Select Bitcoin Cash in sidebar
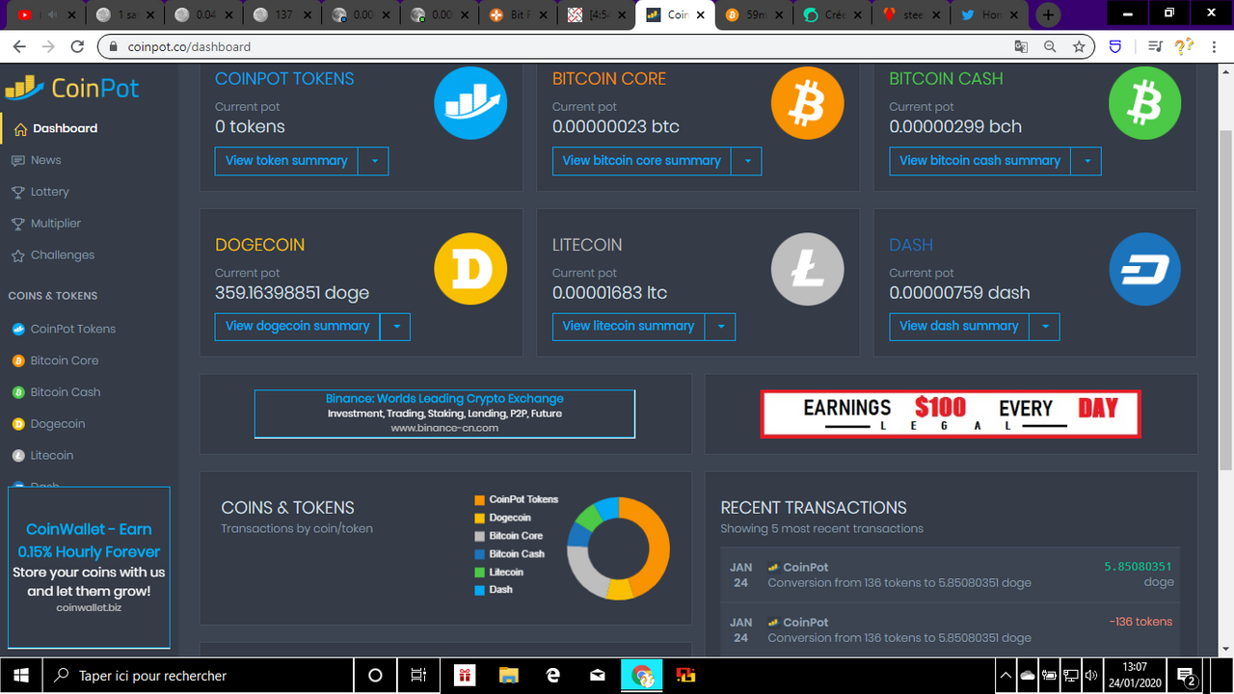The image size is (1234, 694). tap(66, 392)
